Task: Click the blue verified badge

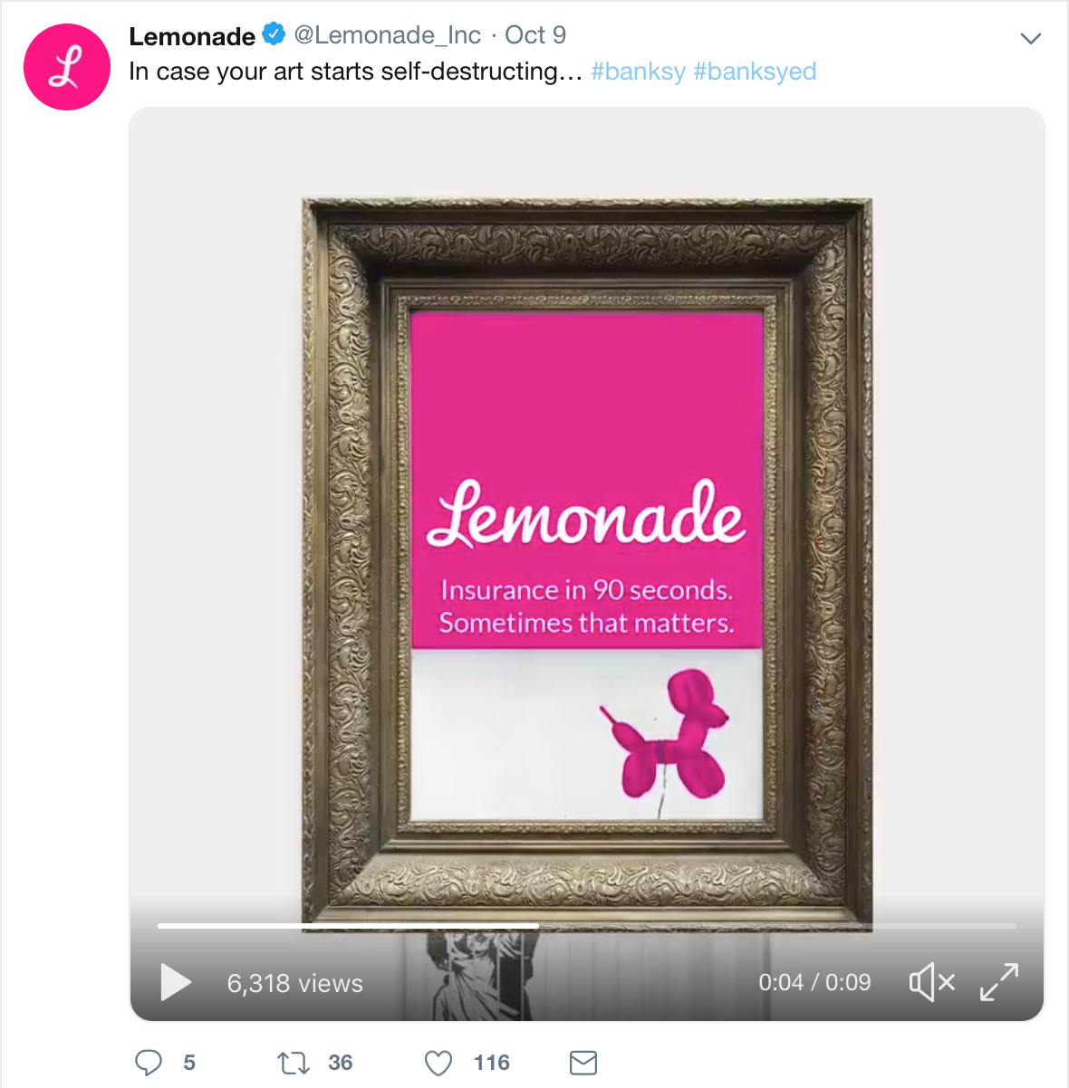Action: pos(274,35)
